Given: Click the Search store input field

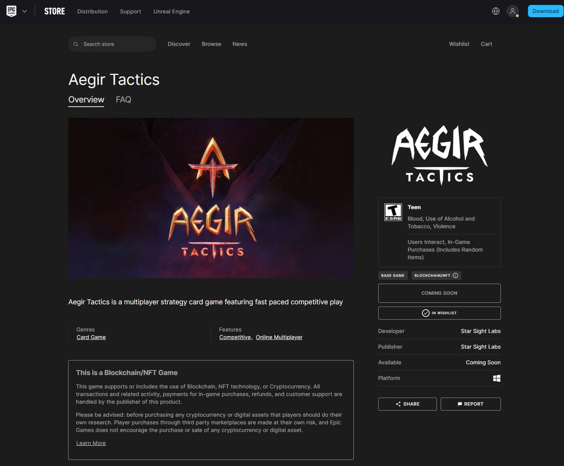Looking at the screenshot, I should pos(112,44).
